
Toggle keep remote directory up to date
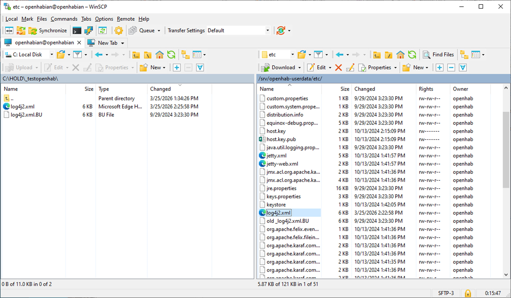click(x=103, y=31)
